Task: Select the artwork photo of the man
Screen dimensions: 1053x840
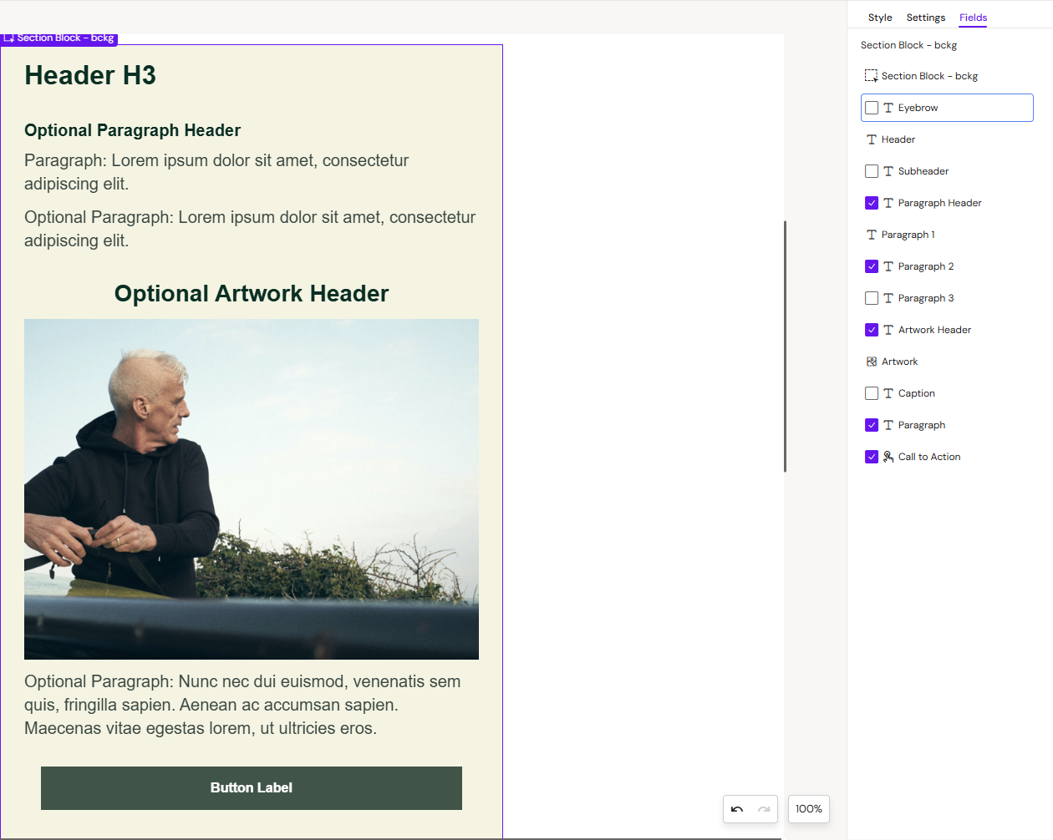Action: [x=252, y=488]
